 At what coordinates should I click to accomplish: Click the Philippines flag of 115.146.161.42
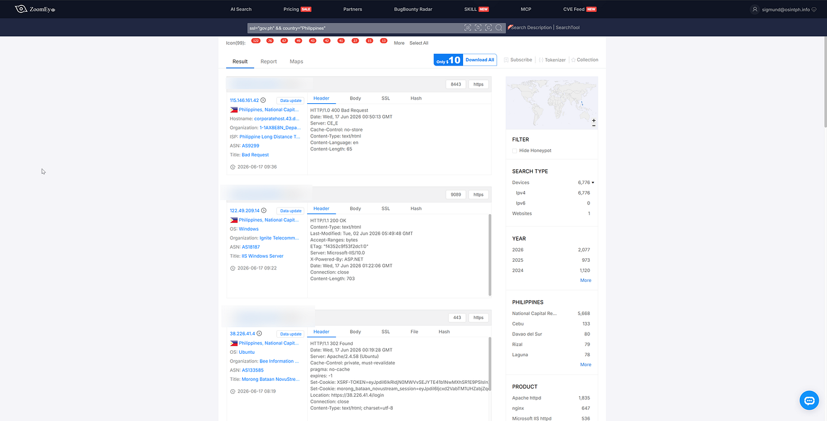(234, 110)
